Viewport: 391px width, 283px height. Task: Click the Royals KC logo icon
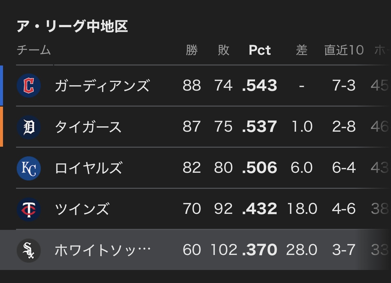pos(29,168)
